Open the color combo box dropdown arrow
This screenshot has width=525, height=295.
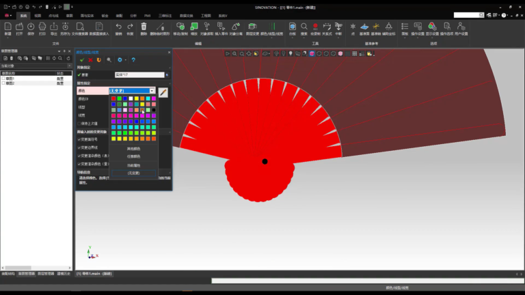152,91
